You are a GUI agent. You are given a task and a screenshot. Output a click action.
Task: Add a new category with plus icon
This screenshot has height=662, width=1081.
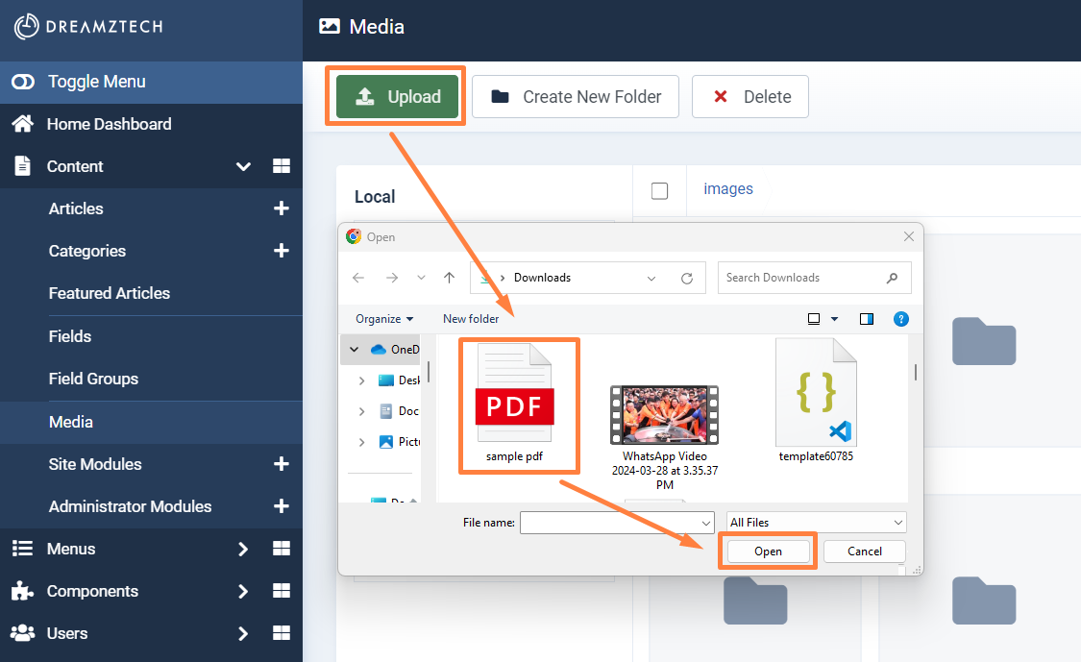282,251
